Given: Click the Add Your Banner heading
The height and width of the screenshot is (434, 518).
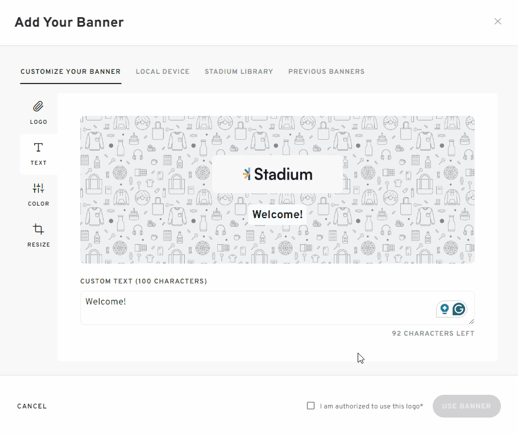Looking at the screenshot, I should 69,22.
